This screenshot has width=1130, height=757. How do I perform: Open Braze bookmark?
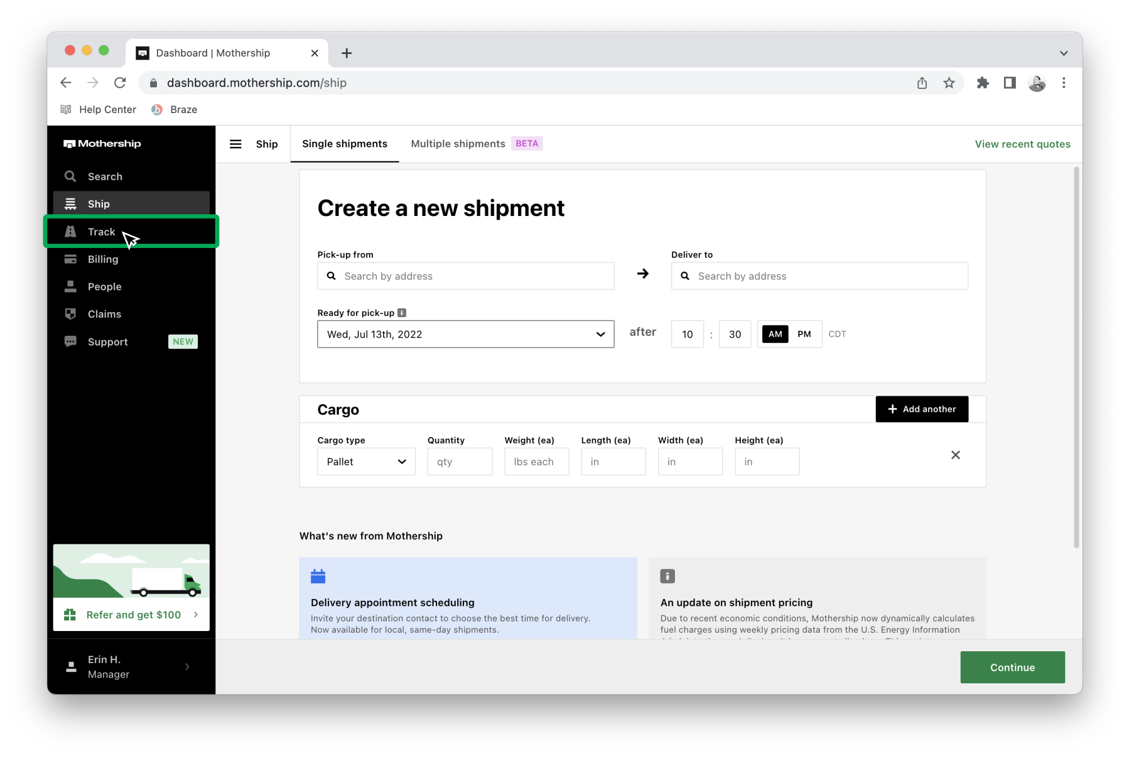pyautogui.click(x=174, y=110)
